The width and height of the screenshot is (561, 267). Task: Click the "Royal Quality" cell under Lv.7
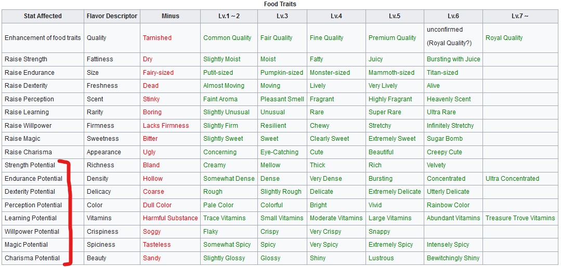[504, 38]
